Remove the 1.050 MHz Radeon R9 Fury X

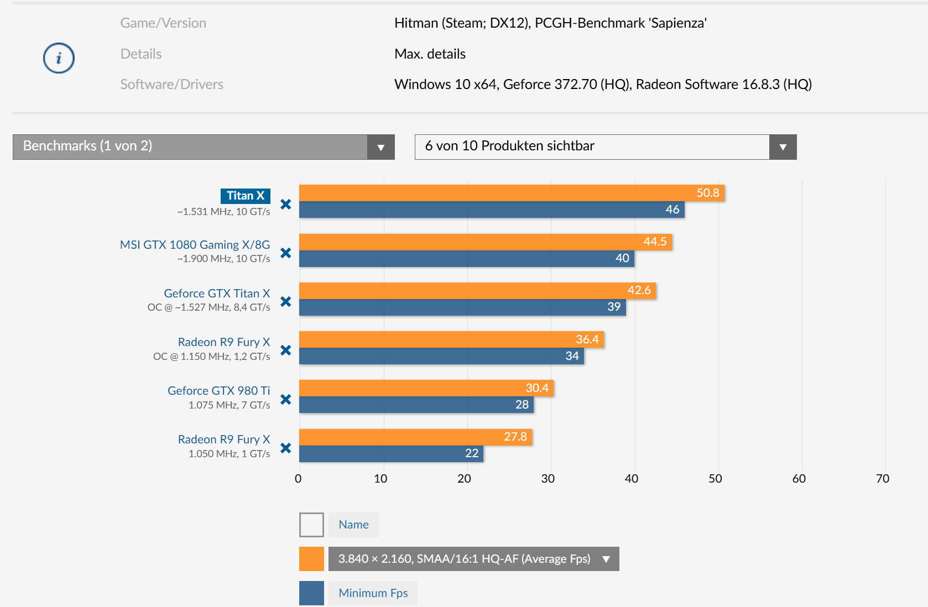point(285,448)
